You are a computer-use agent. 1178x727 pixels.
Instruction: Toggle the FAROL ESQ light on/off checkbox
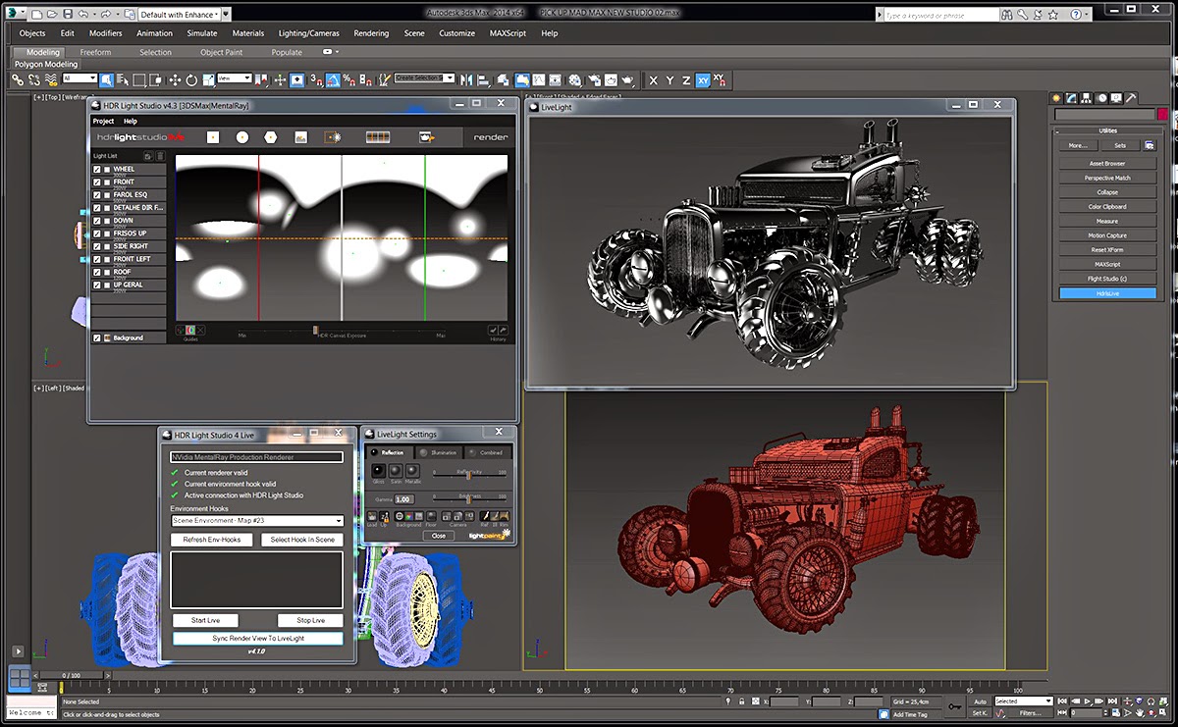pos(96,195)
